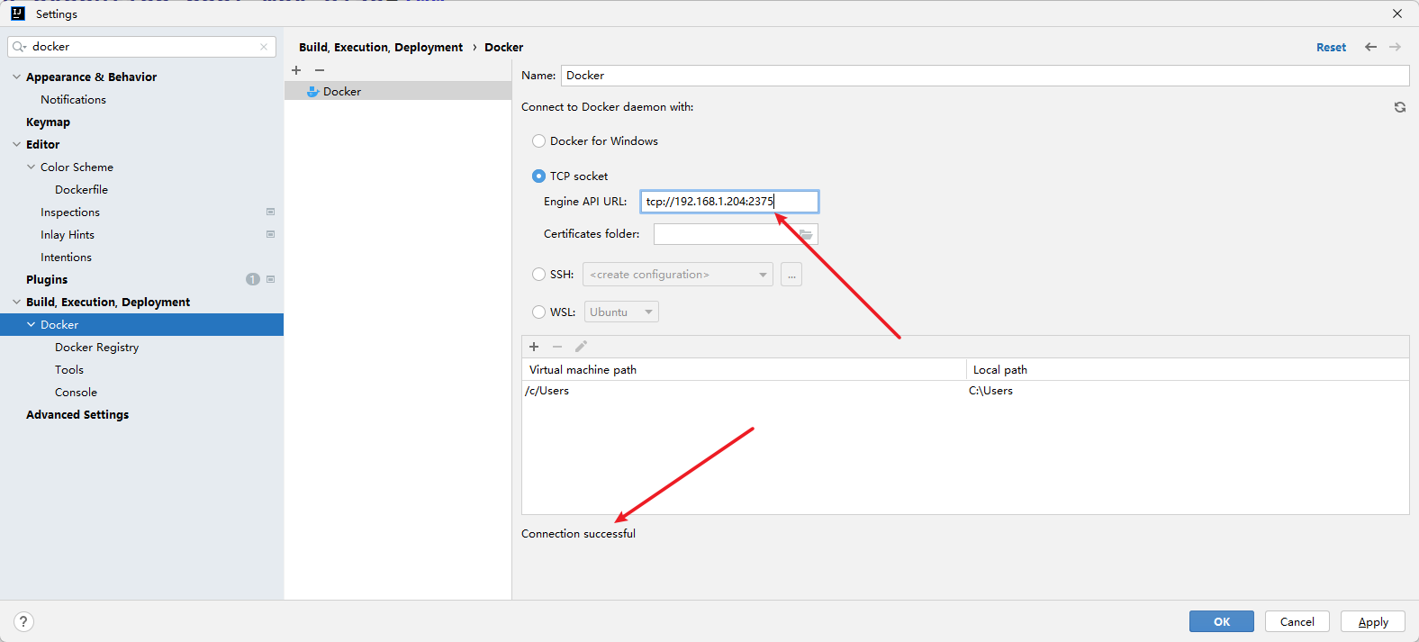Browse for certificates folder icon
Viewport: 1419px width, 642px height.
click(x=806, y=234)
